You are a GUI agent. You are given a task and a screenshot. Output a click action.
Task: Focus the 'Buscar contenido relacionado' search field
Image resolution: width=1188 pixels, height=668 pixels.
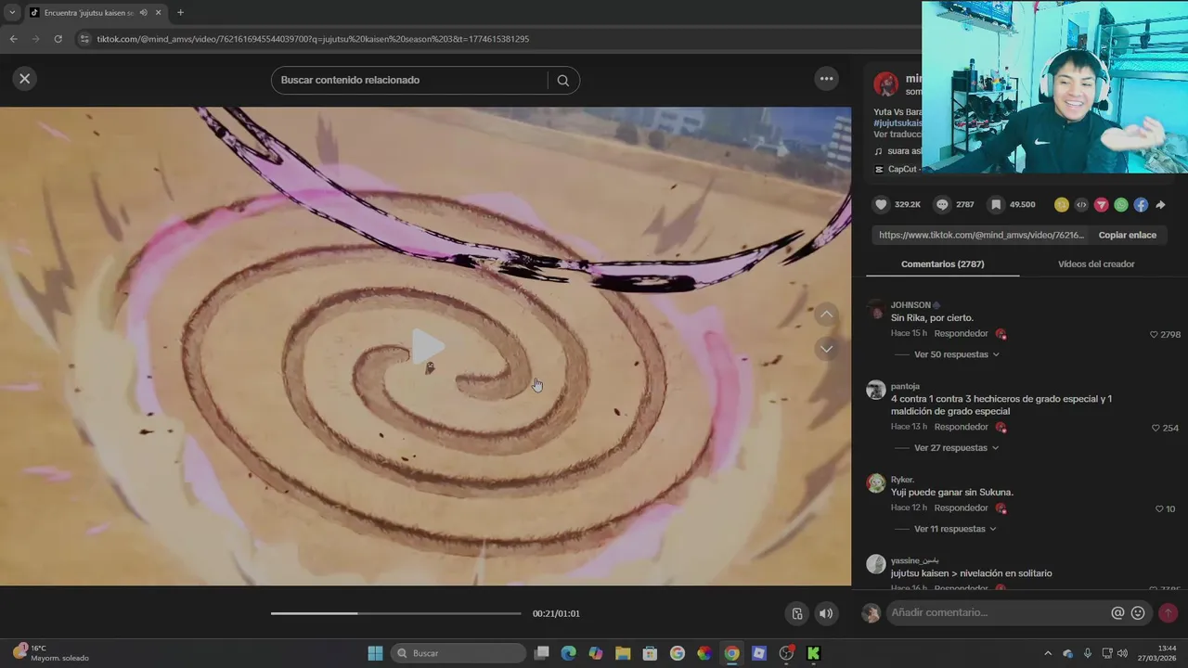click(408, 80)
